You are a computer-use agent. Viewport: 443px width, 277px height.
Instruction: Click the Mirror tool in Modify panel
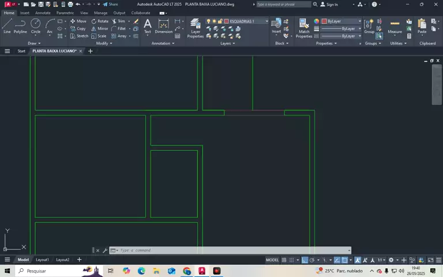pyautogui.click(x=99, y=28)
